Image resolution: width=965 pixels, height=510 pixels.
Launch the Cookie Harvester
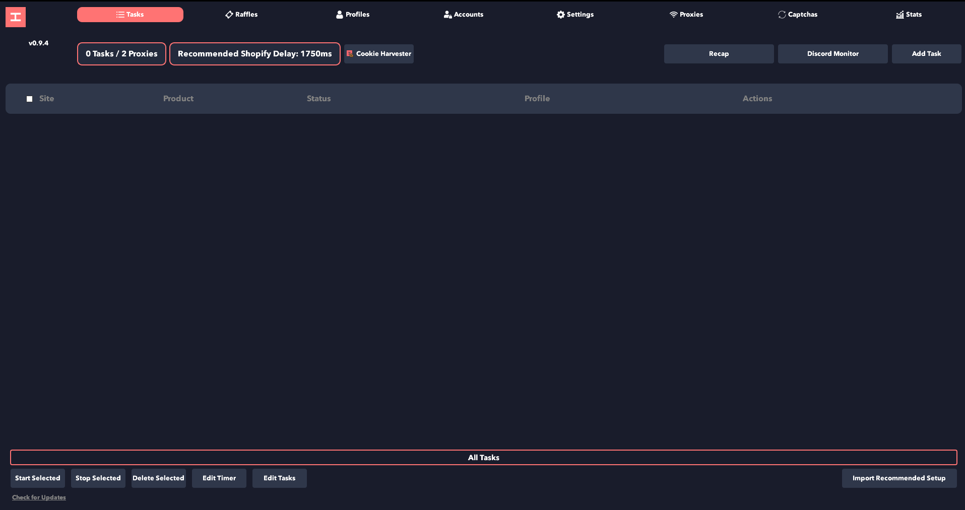[x=379, y=54]
